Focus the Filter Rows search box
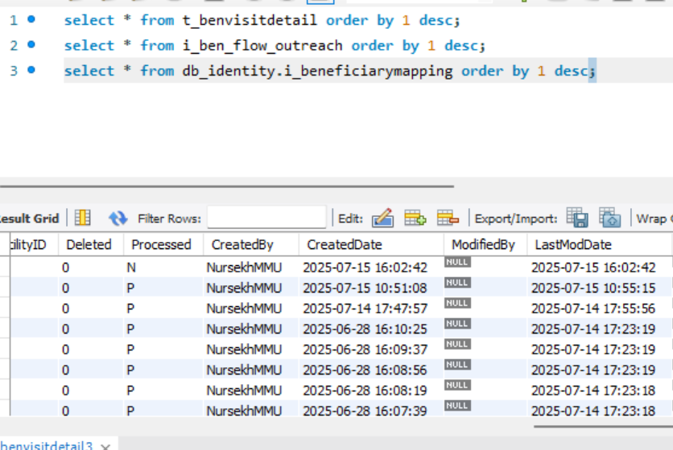The width and height of the screenshot is (673, 450). point(266,217)
